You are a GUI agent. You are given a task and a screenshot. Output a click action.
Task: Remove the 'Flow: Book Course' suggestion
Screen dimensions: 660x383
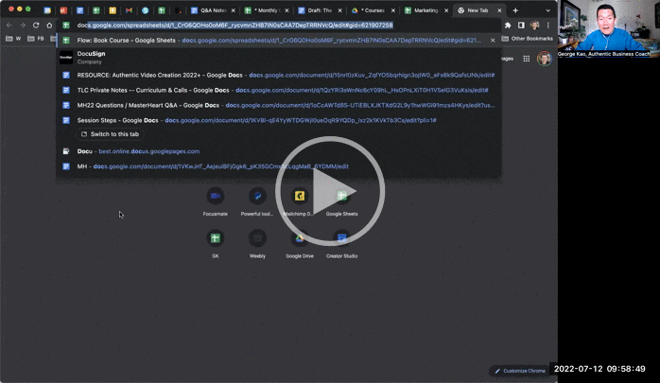click(493, 41)
